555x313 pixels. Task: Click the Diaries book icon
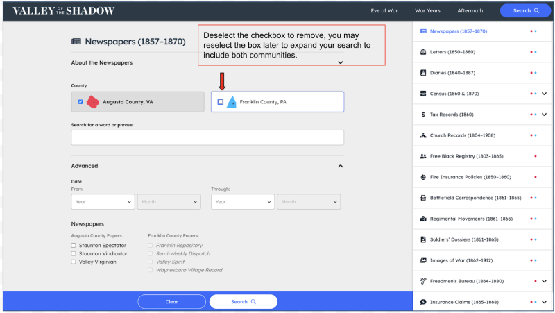(423, 73)
